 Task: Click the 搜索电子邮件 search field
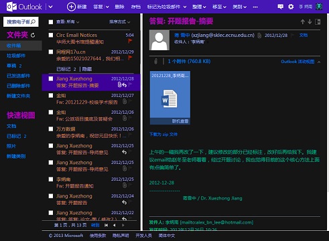[21, 21]
